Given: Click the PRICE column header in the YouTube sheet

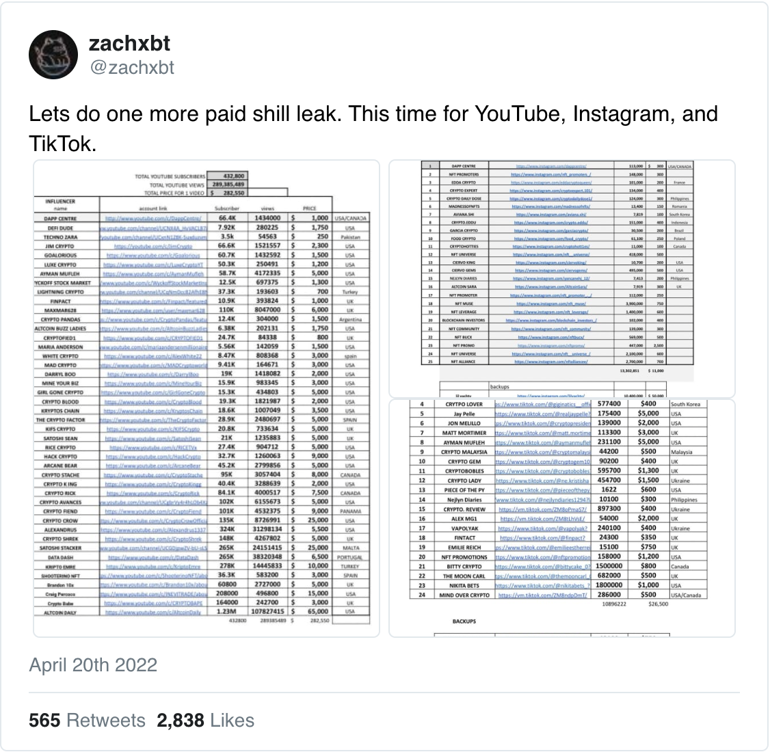Looking at the screenshot, I should coord(309,208).
